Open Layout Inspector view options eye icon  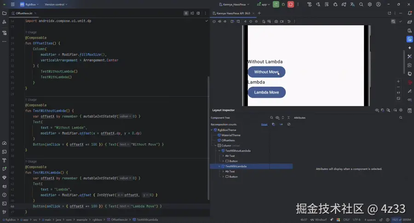coord(377,110)
